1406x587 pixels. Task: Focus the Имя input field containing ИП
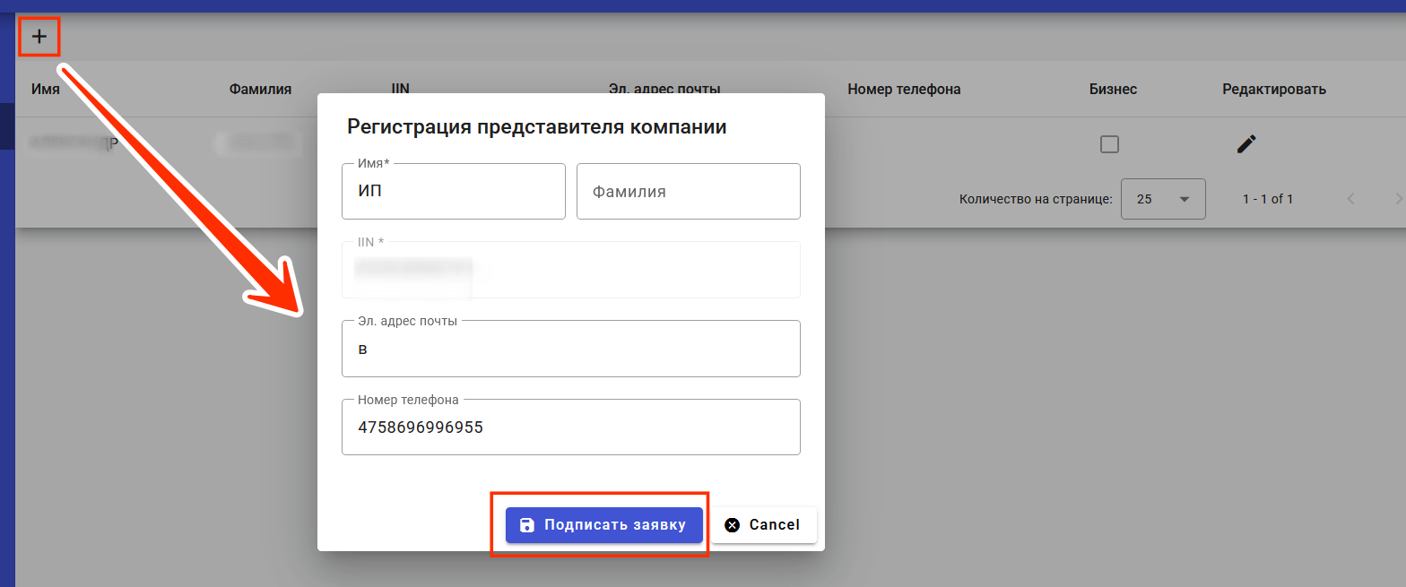click(453, 191)
